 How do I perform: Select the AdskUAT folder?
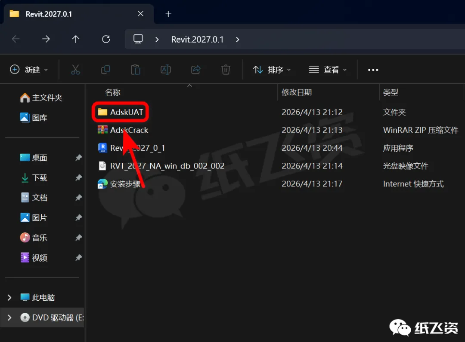click(x=127, y=112)
